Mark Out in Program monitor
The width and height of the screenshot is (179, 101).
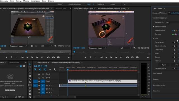tap(95, 57)
